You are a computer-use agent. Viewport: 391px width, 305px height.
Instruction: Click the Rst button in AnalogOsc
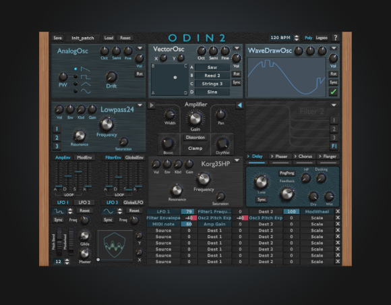(140, 74)
